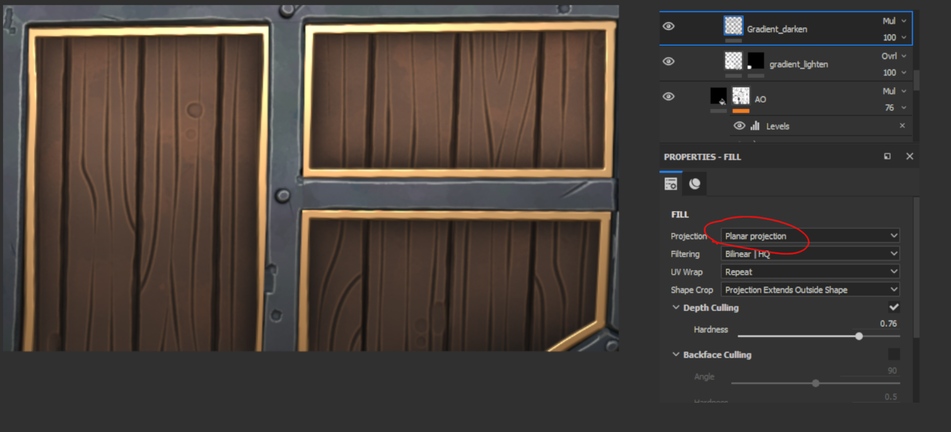This screenshot has width=951, height=432.
Task: Click the AO layer fill mask icon
Action: (718, 96)
